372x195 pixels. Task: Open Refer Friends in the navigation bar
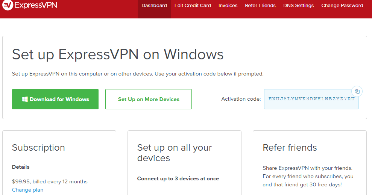tap(260, 6)
